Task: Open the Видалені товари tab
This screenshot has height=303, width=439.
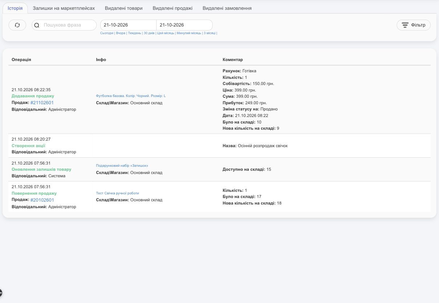Action: tap(124, 8)
